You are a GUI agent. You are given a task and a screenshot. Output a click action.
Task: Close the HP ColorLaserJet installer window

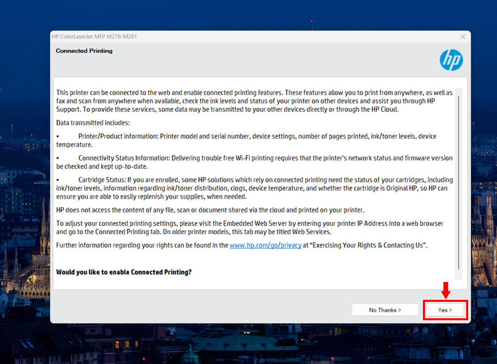[x=463, y=37]
